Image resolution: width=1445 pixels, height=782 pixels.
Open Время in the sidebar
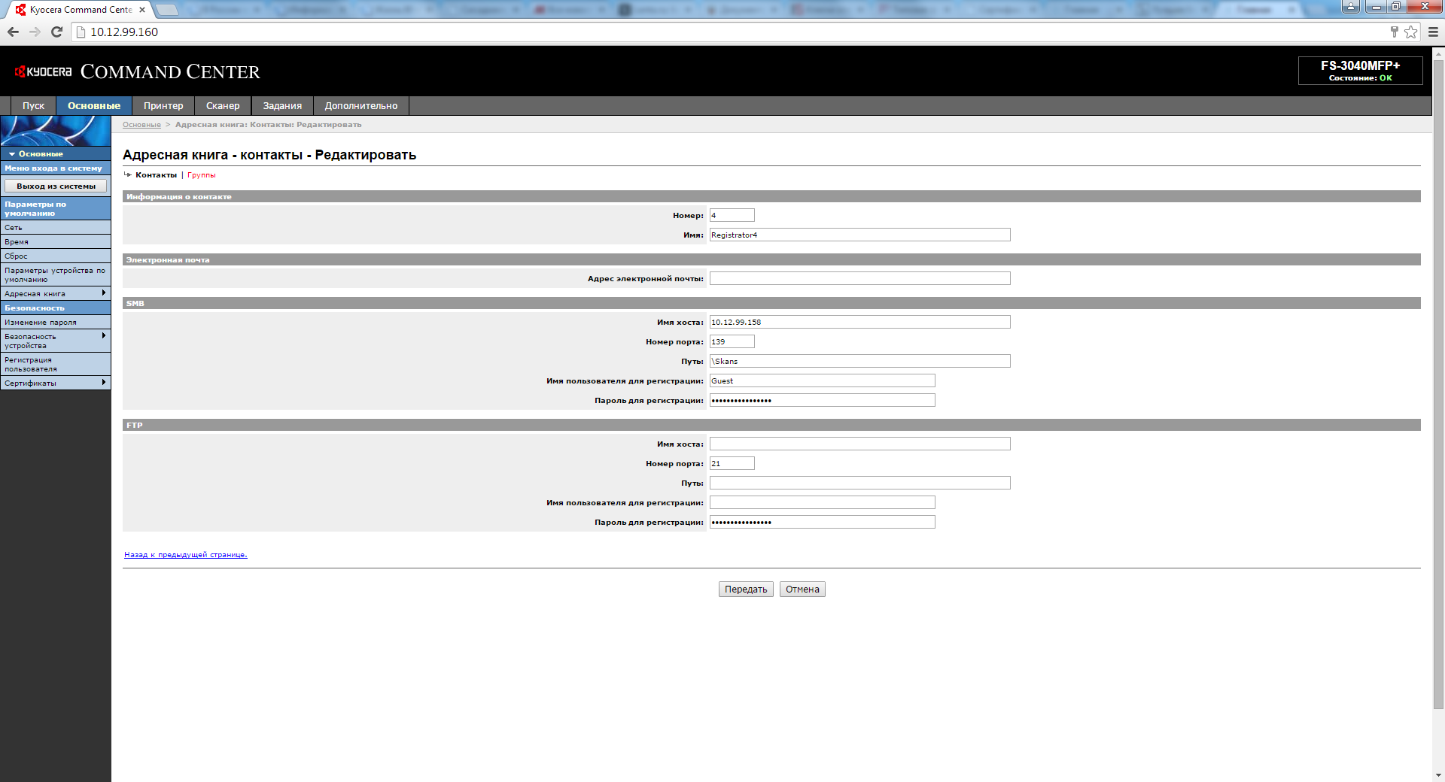tap(56, 241)
